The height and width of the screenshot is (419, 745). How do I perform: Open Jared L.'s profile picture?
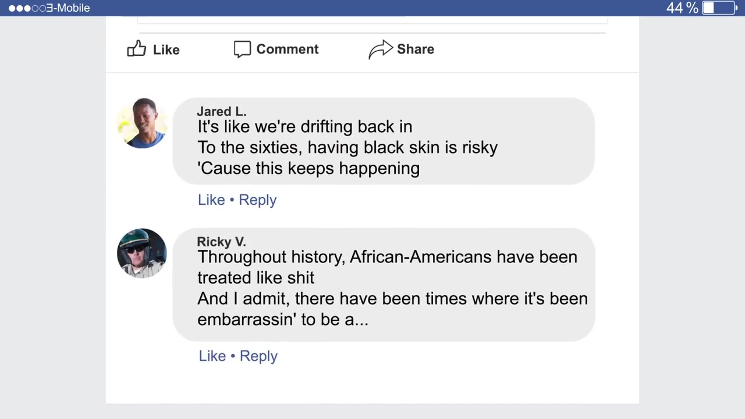coord(142,123)
